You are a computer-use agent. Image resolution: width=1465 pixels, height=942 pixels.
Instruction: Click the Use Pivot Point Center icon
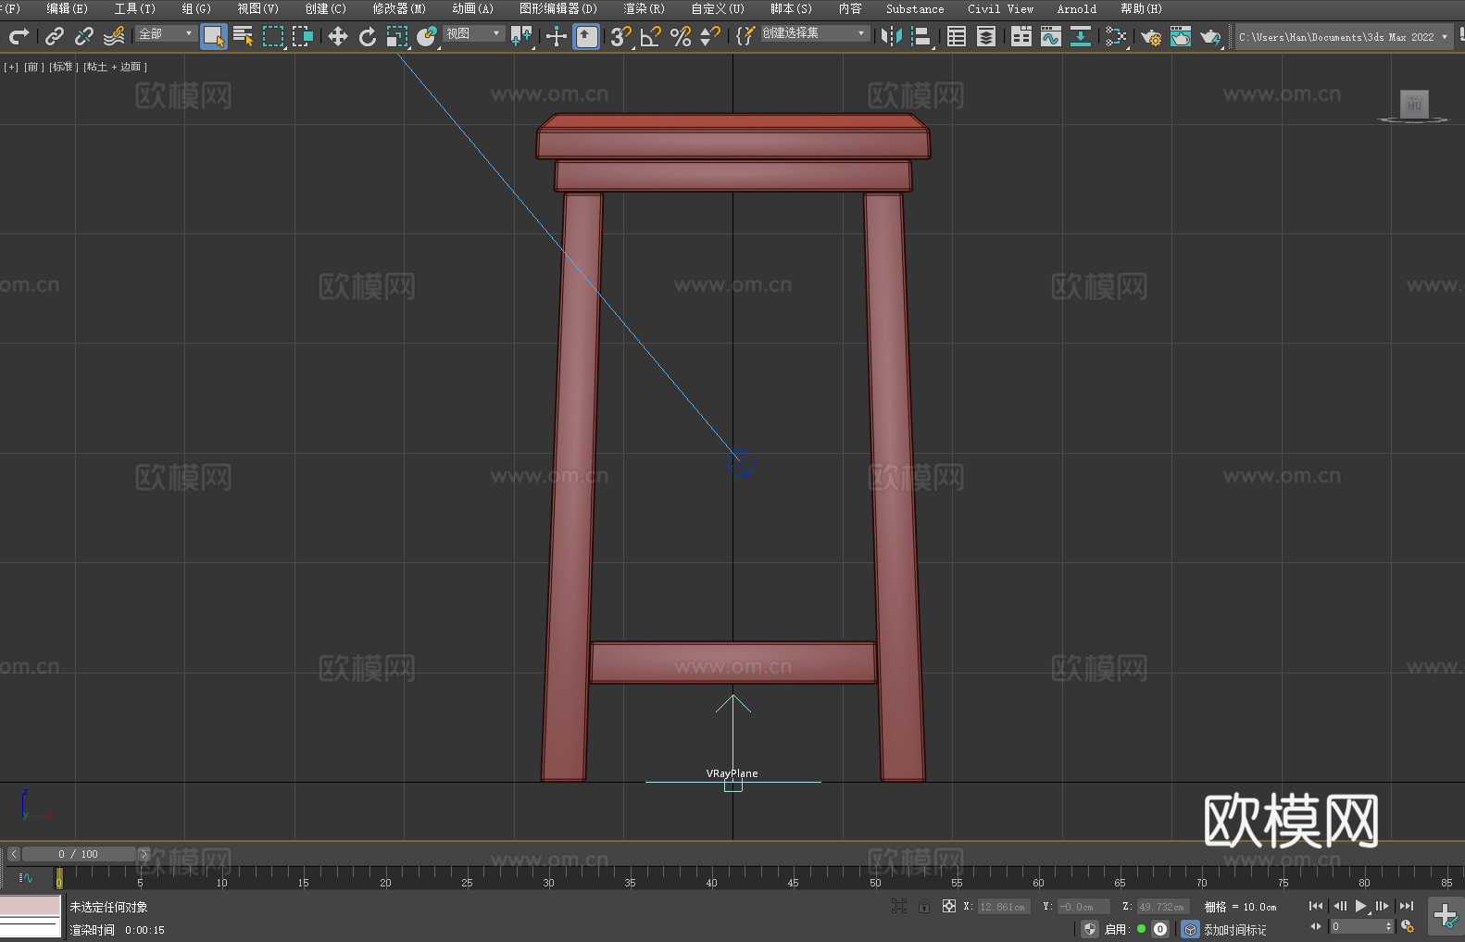521,36
